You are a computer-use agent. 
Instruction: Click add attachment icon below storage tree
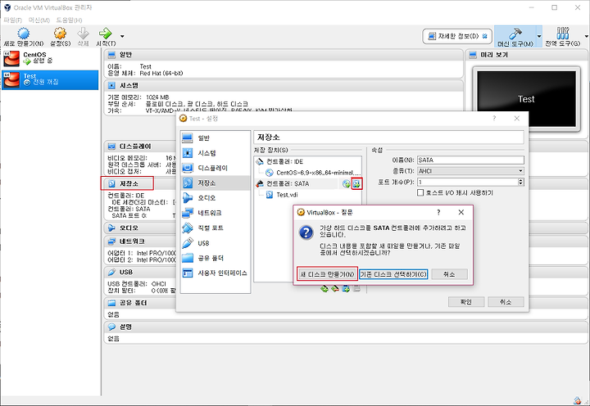coord(346,289)
